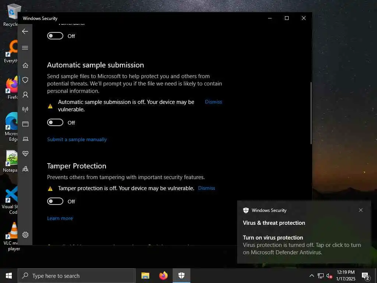Maximize the Windows Security window
The image size is (377, 283).
pyautogui.click(x=286, y=18)
